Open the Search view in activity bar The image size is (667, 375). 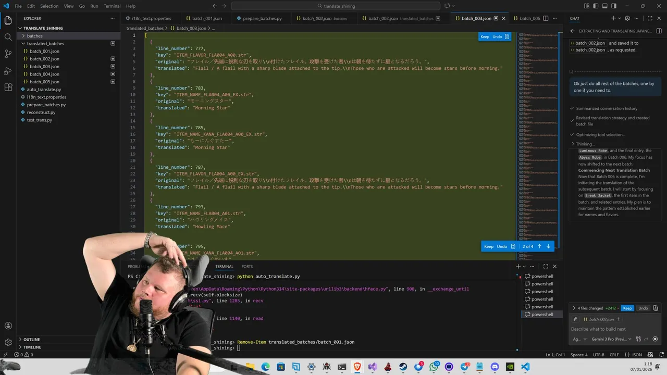[x=8, y=37]
